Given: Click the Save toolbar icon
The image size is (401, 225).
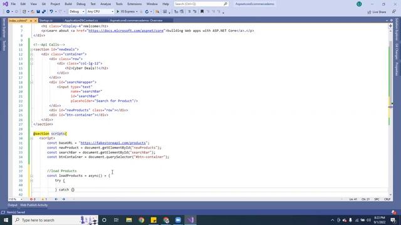Looking at the screenshot, I should click(38, 12).
